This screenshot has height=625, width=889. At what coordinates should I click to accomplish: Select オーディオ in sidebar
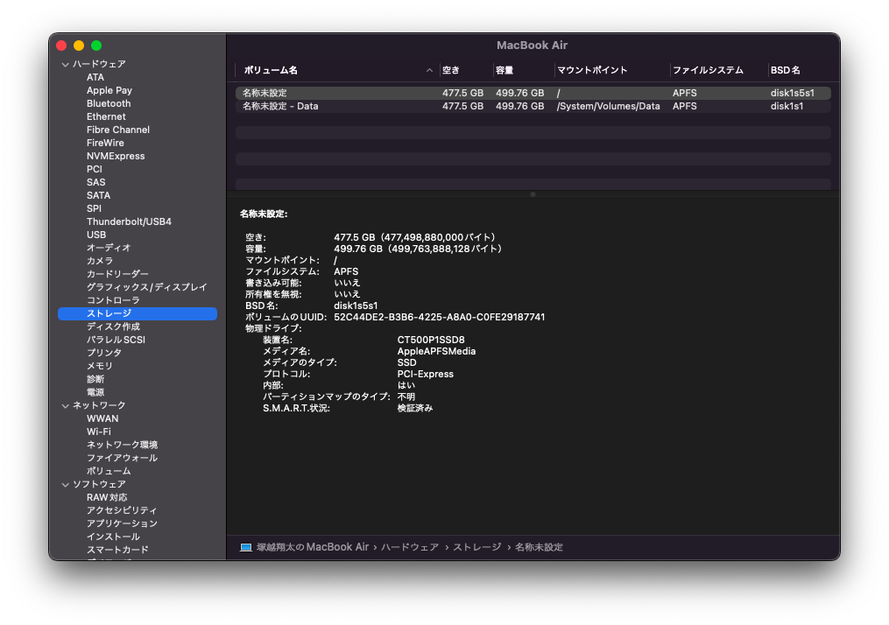(109, 248)
